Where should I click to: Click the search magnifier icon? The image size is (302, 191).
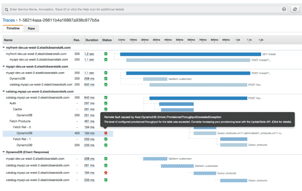click(x=6, y=9)
